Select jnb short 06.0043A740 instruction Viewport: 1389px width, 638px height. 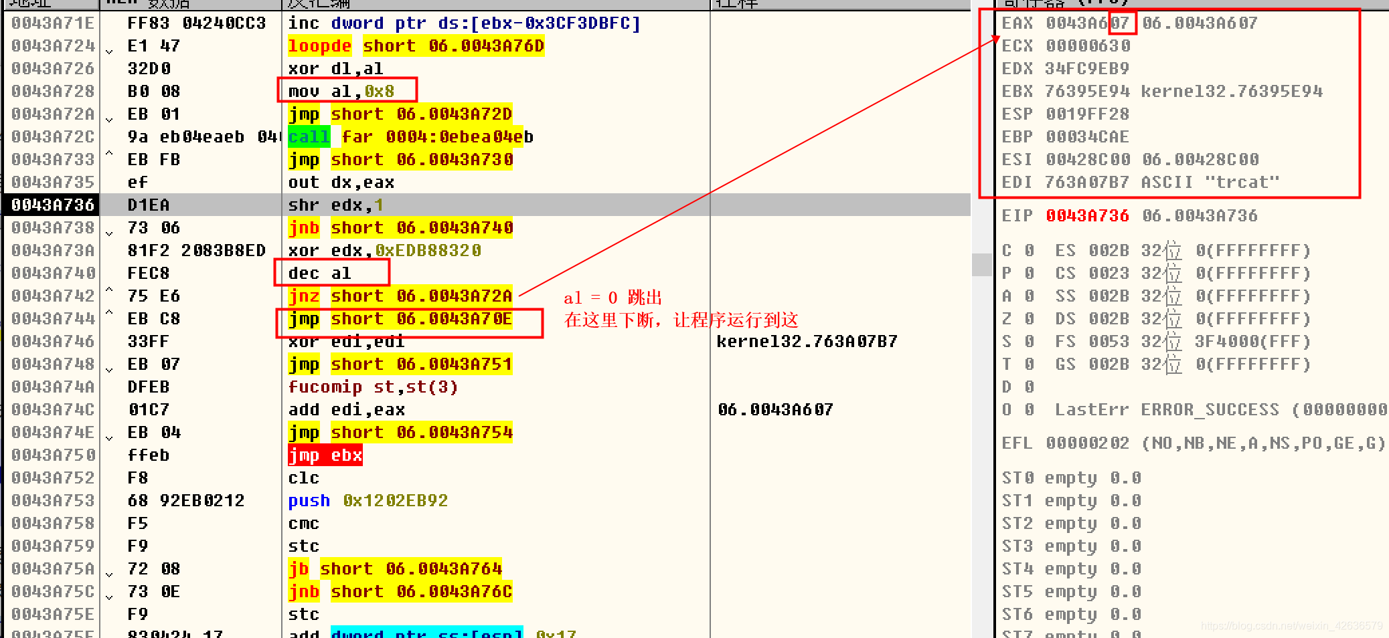pyautogui.click(x=400, y=228)
